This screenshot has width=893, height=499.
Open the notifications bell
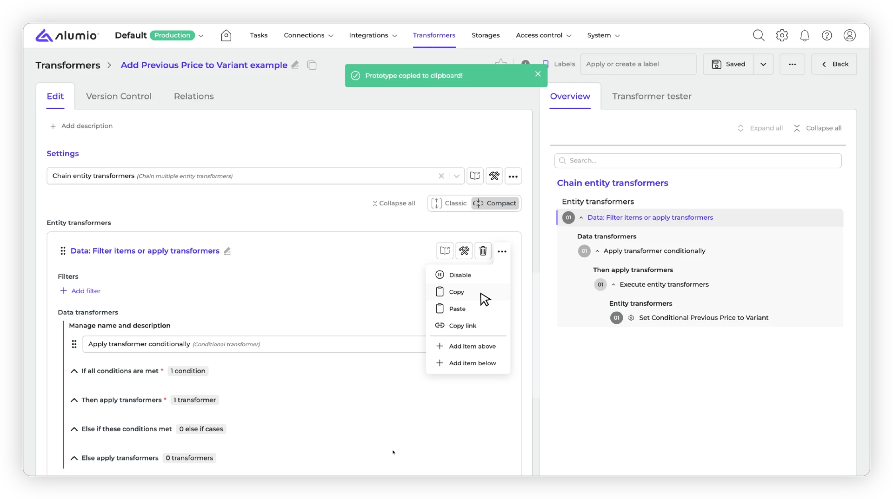(x=805, y=35)
